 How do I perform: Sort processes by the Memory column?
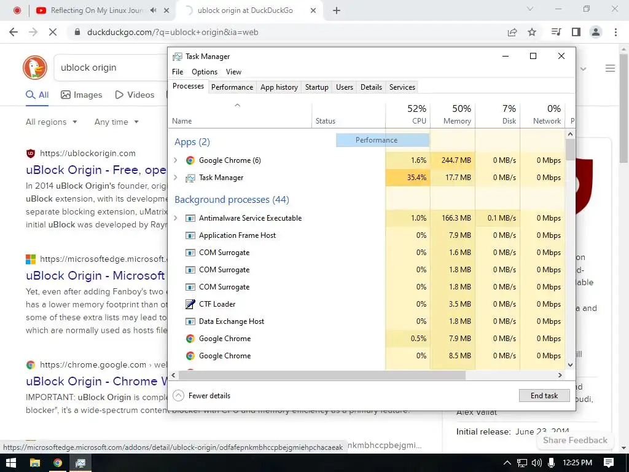tap(453, 114)
